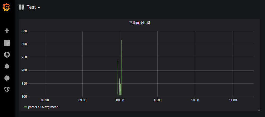
Task: Toggle the jmeter.all.a.avg.mean legend series
Action: point(43,107)
